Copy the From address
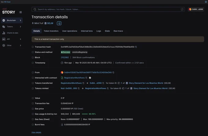Image resolution: width=208 pixels, height=136 pixels. click(x=113, y=73)
